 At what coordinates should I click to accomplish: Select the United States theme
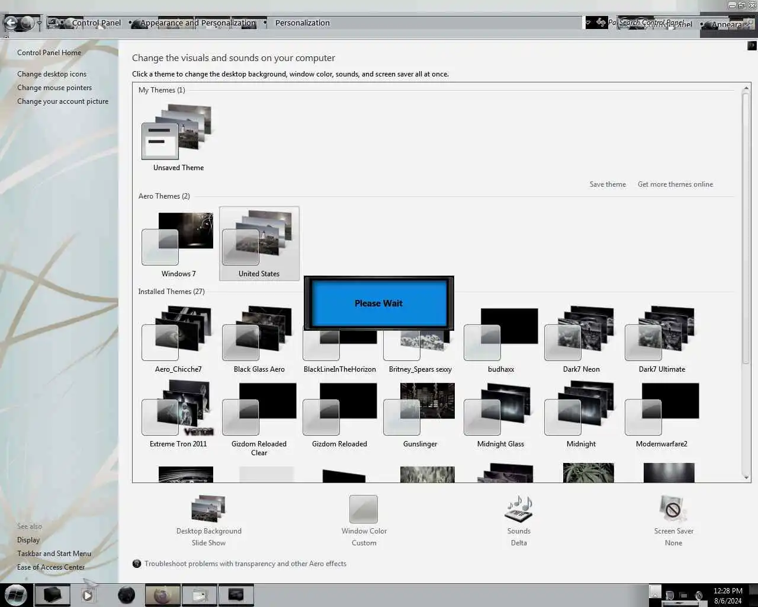(259, 244)
